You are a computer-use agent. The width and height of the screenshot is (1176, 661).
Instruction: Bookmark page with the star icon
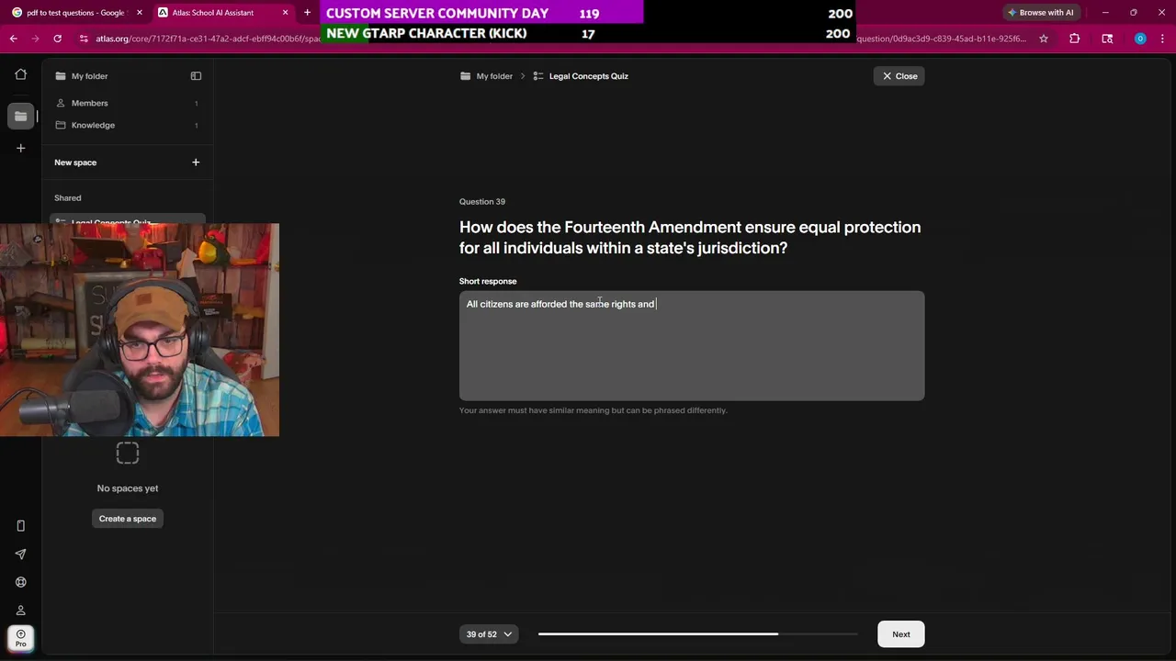[x=1044, y=39]
